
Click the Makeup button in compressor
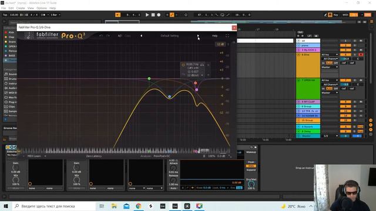251,152
